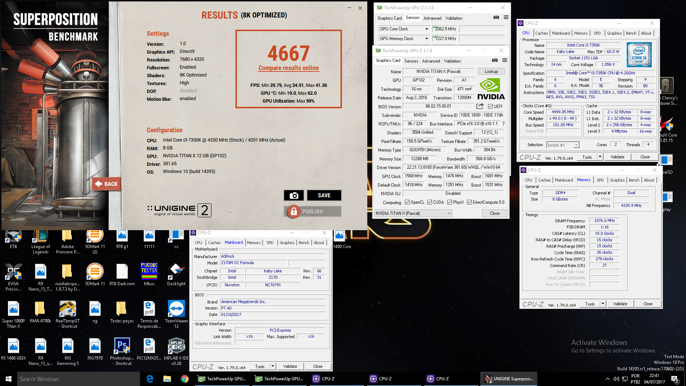
Task: Click the Testes peças desktop folder
Action: 122,312
